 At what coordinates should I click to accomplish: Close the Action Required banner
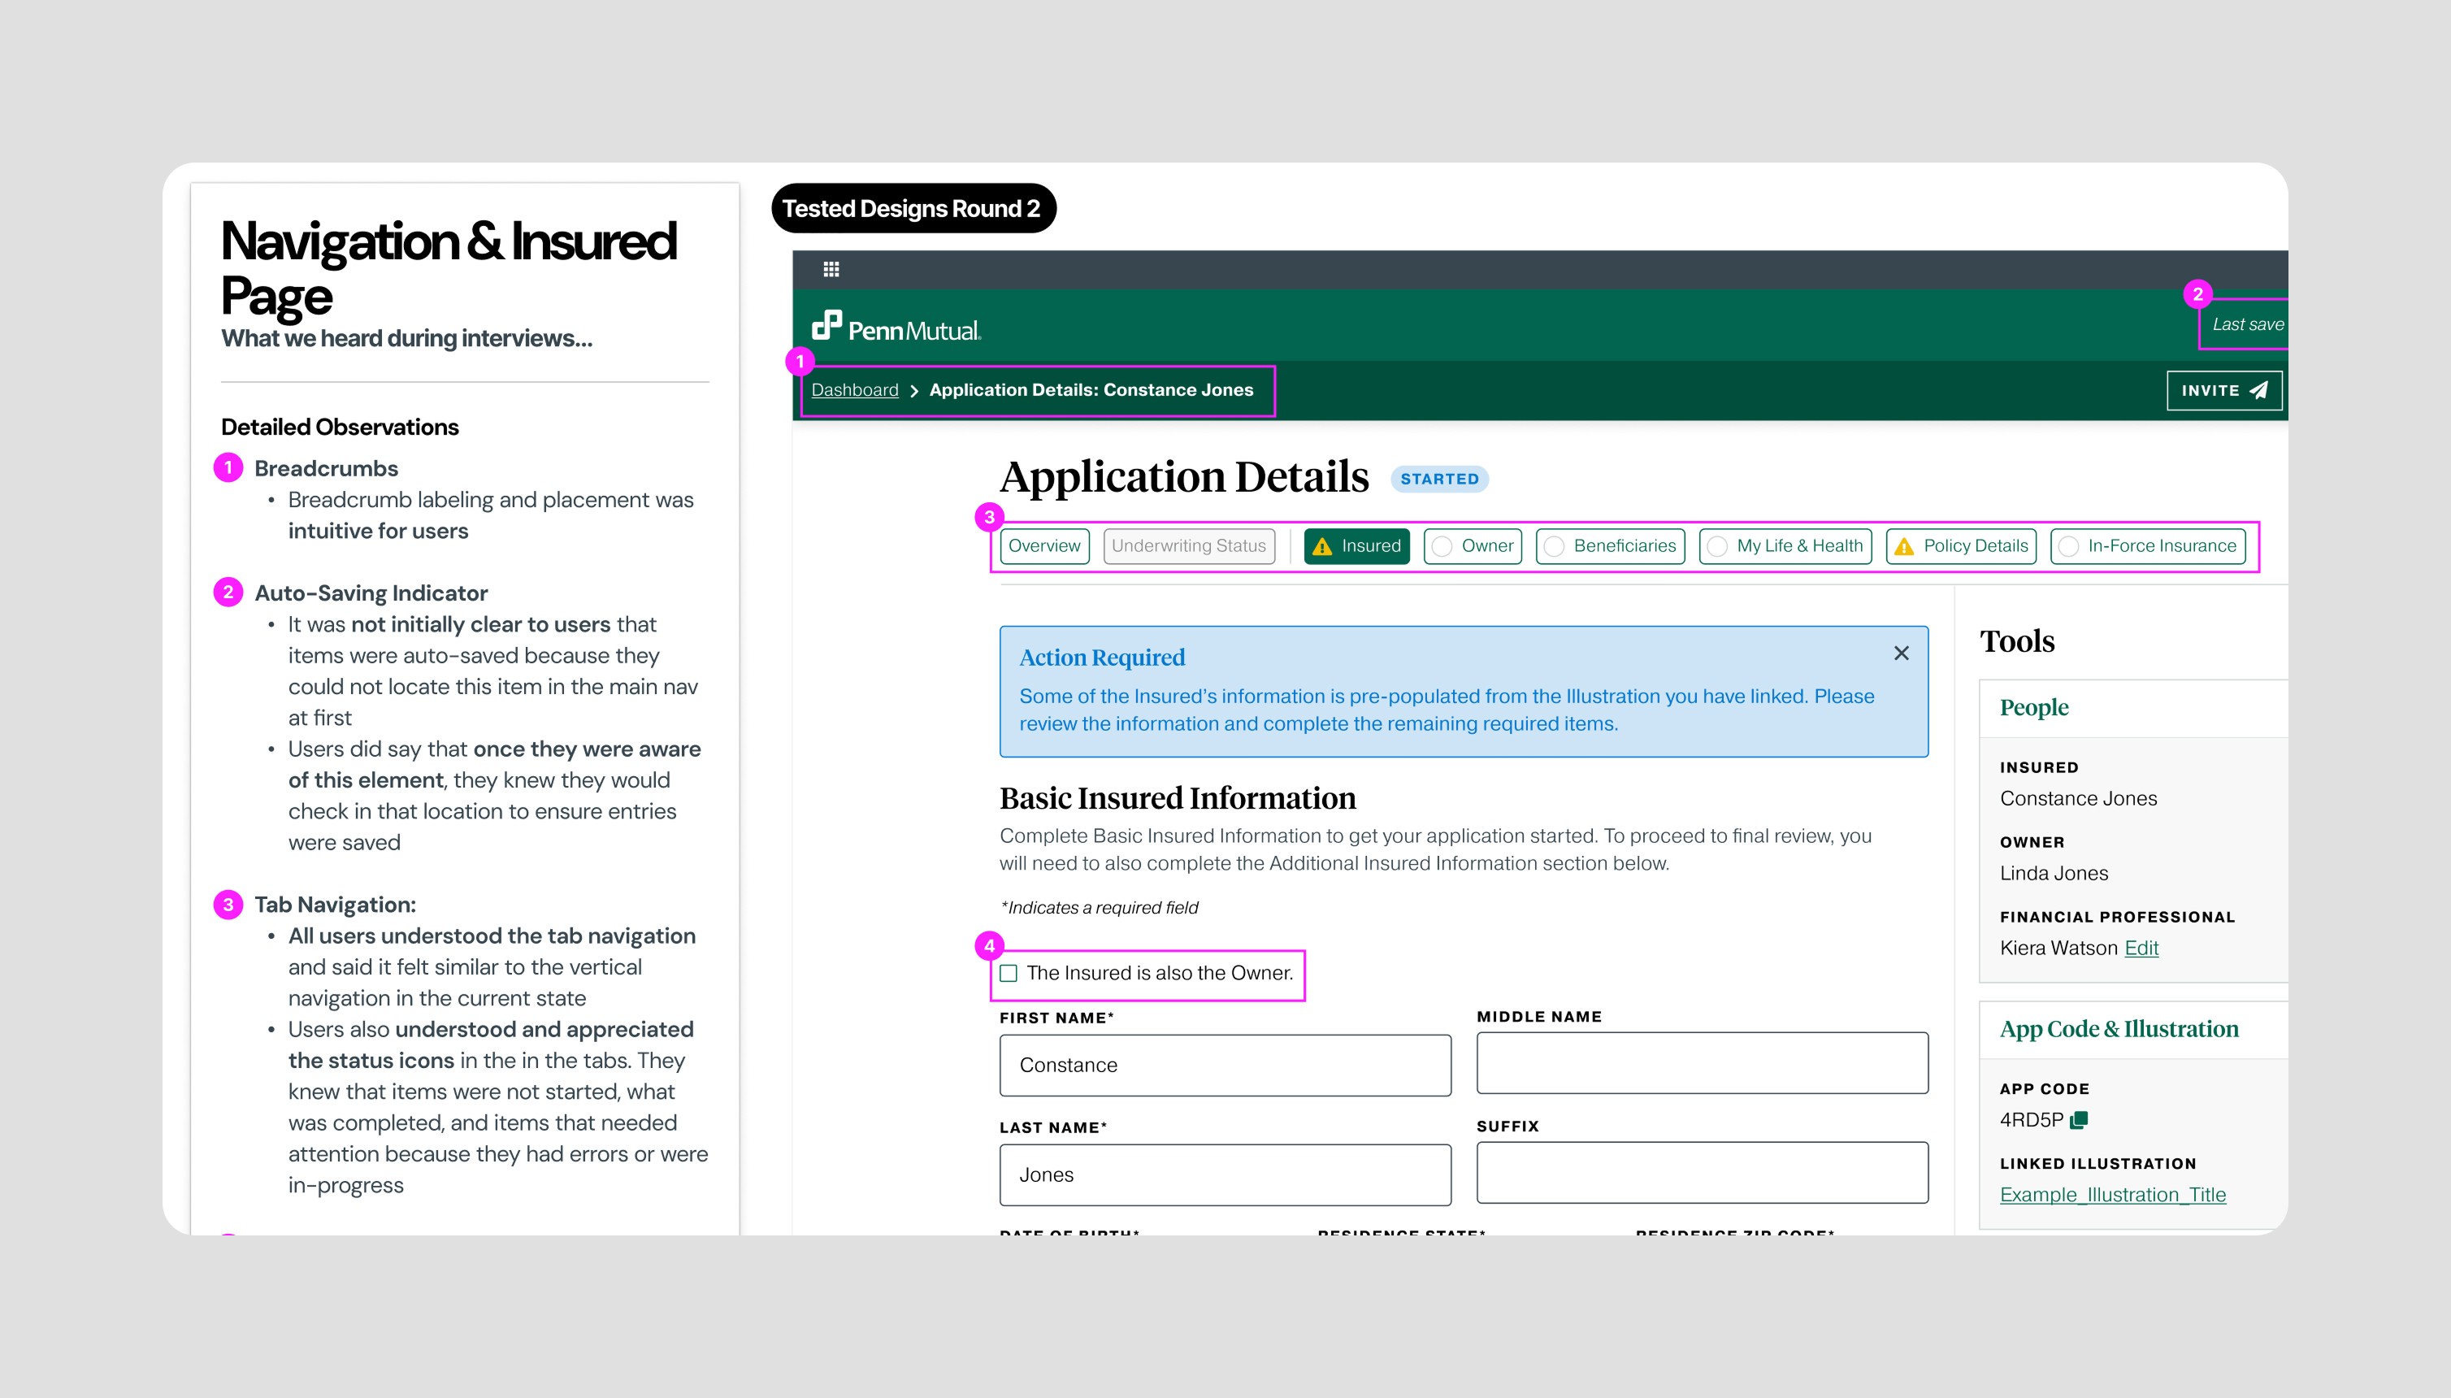1901,653
